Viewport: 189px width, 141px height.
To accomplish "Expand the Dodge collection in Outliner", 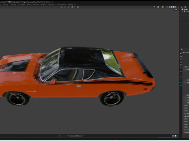I will pos(182,11).
